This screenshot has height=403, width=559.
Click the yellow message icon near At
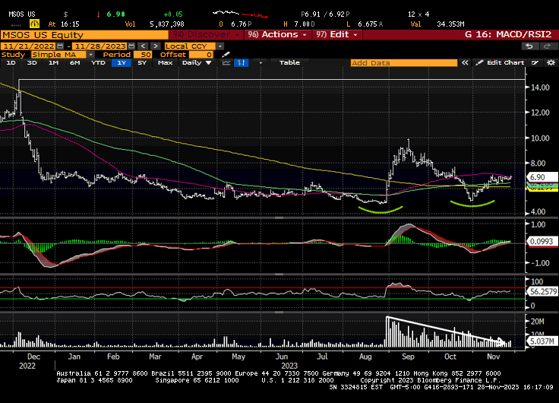(x=35, y=24)
